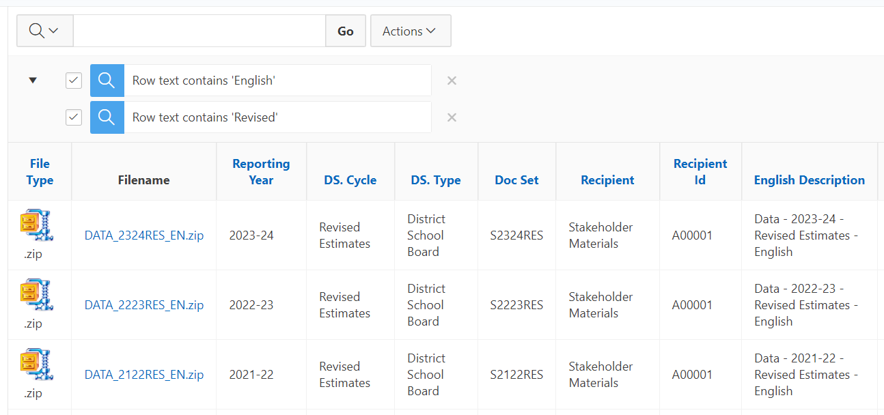The image size is (884, 415).
Task: Open the search column selector dropdown
Action: [x=44, y=31]
